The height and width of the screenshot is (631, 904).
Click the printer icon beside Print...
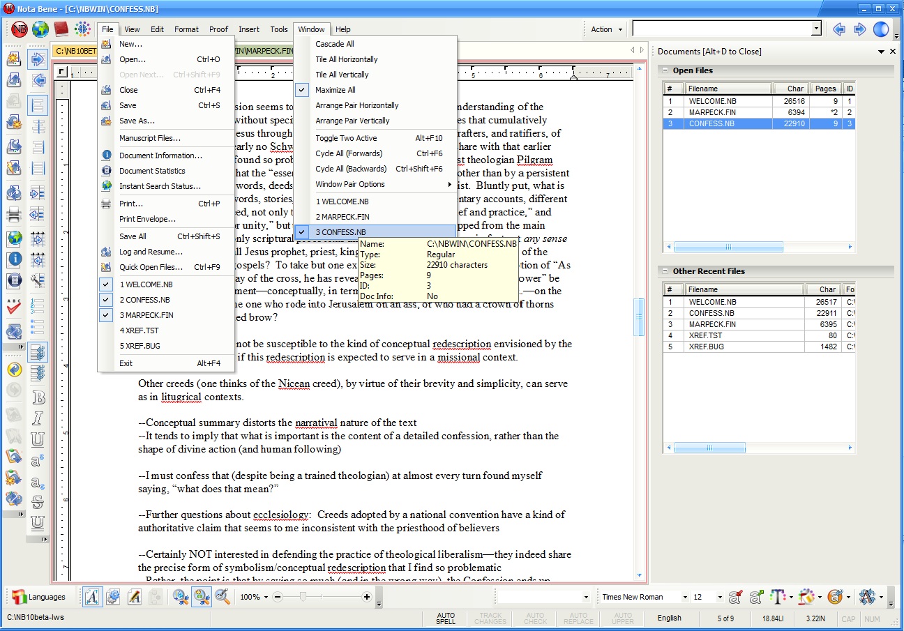click(106, 204)
